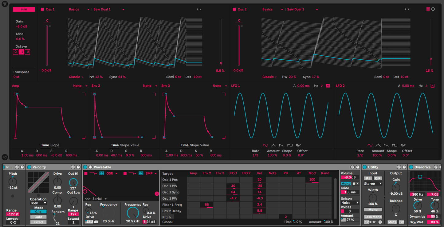Viewport: 444px width, 227px height.
Task: Open the Unison Noise mode dropdown
Action: click(x=350, y=203)
